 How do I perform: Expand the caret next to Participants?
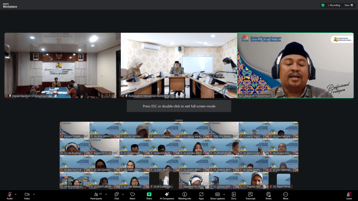[106, 194]
